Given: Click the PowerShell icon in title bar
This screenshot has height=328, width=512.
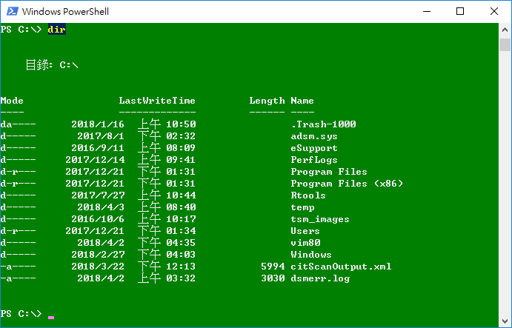Looking at the screenshot, I should (x=13, y=11).
